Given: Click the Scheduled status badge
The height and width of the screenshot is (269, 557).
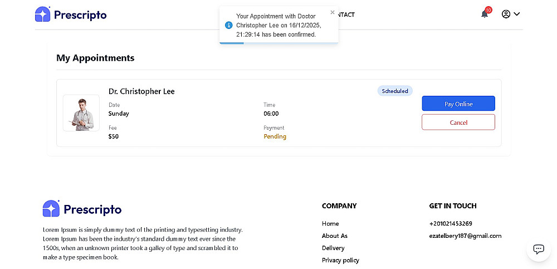Looking at the screenshot, I should click(395, 91).
